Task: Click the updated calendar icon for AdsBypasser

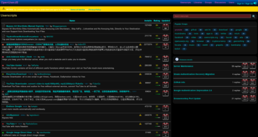Action: click(x=165, y=117)
